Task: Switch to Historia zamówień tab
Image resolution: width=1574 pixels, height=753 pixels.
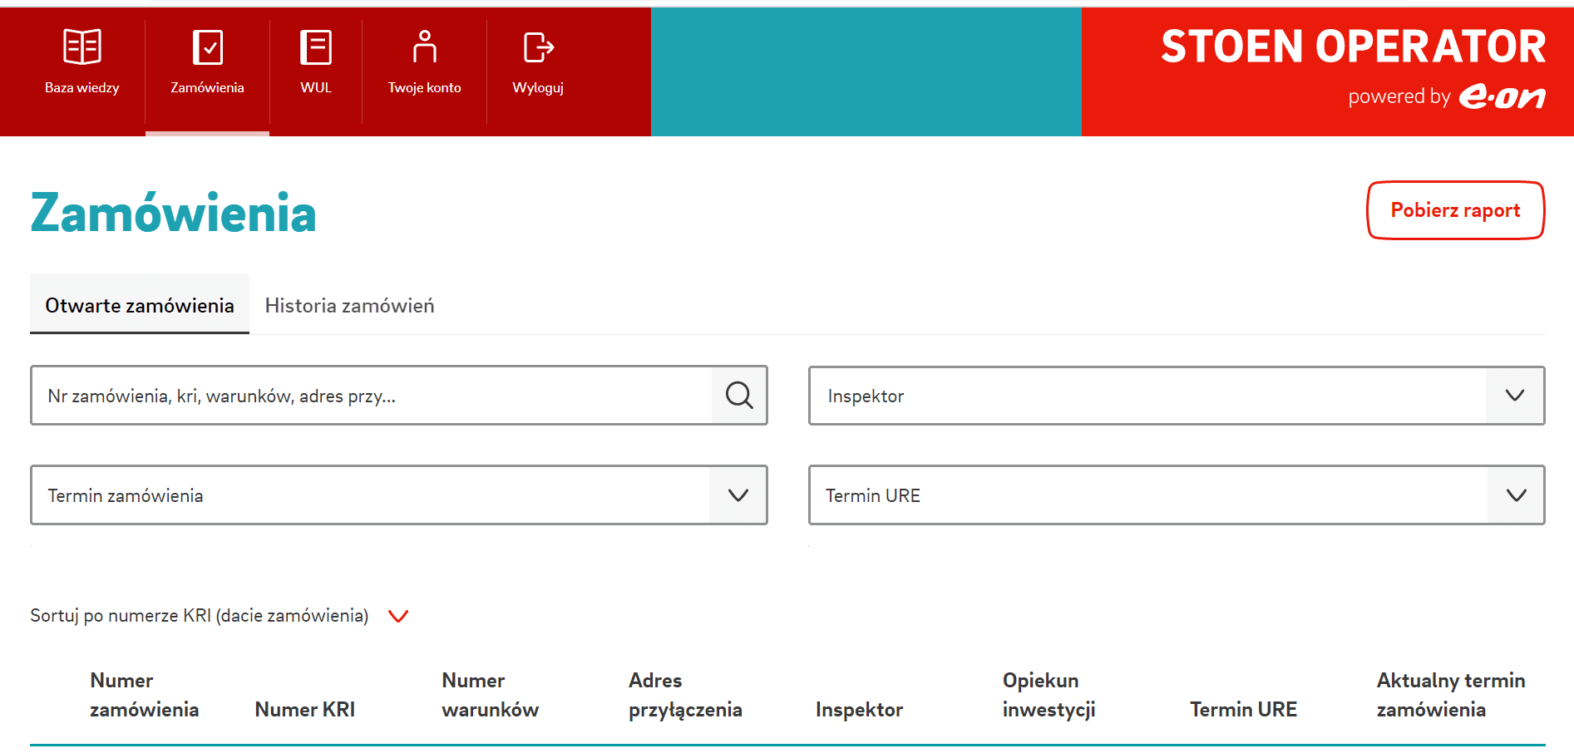Action: pos(349,306)
